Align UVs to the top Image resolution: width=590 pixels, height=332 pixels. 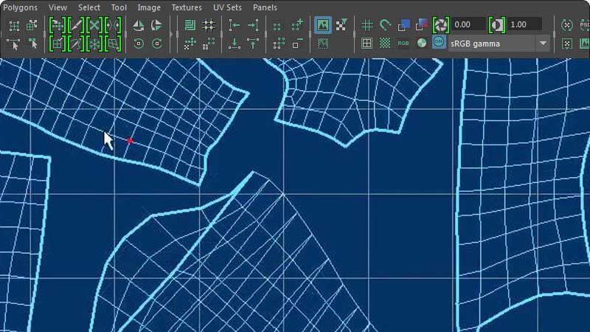[x=253, y=44]
